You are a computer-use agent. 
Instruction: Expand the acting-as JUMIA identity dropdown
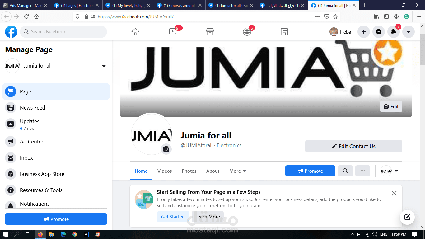click(390, 171)
